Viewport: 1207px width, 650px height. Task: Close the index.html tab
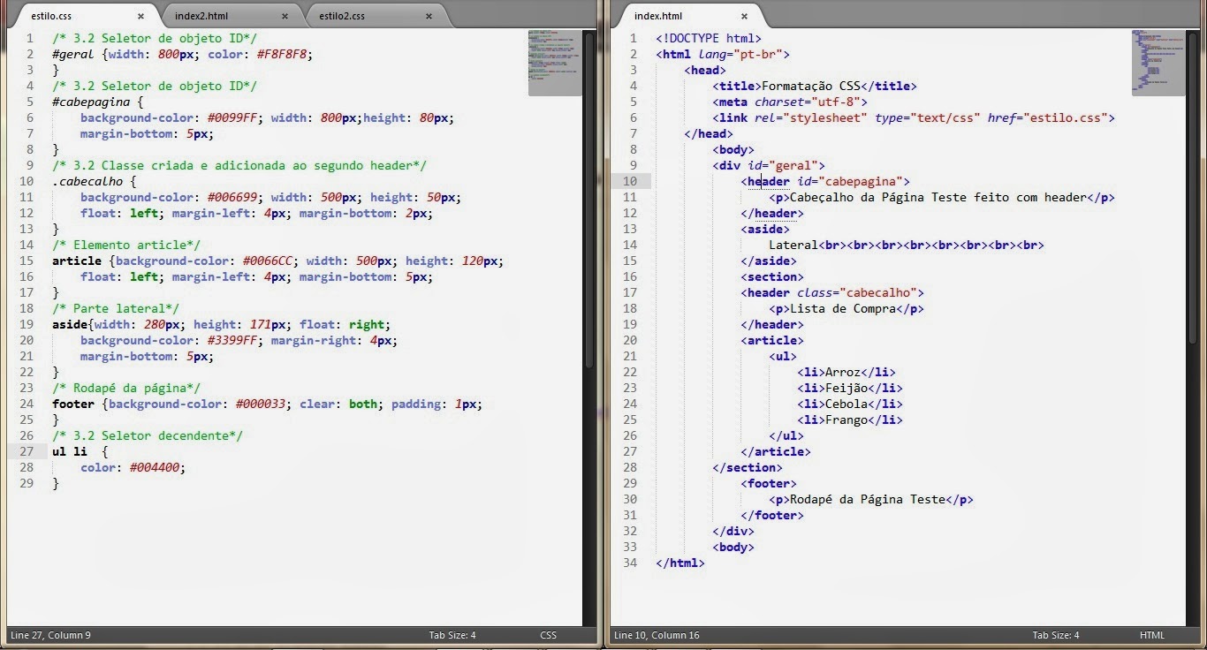(x=744, y=15)
